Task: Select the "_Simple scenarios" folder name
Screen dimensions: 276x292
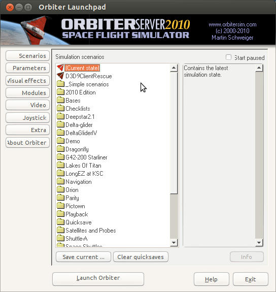Action: [x=87, y=84]
